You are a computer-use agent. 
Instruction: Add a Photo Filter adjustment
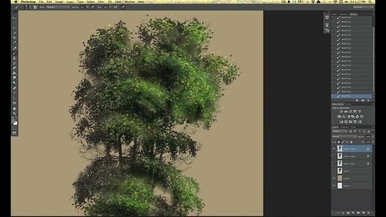coord(353,116)
